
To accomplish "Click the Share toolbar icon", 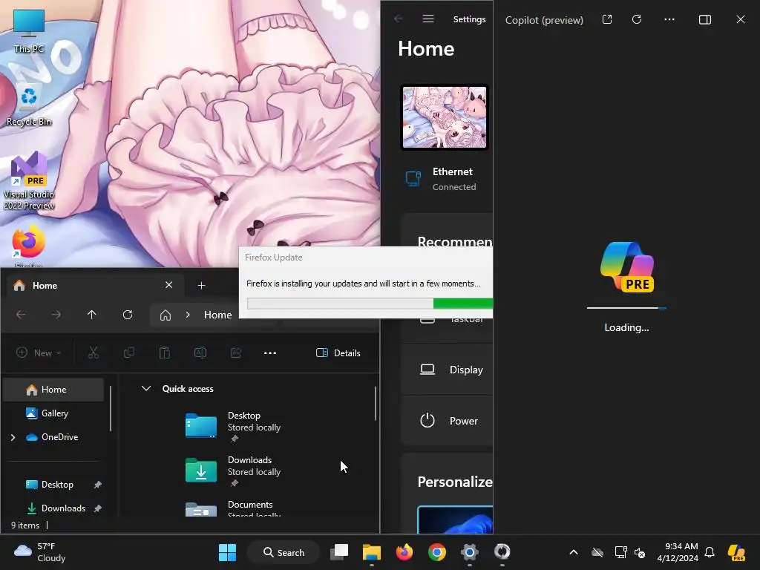I will click(x=236, y=353).
